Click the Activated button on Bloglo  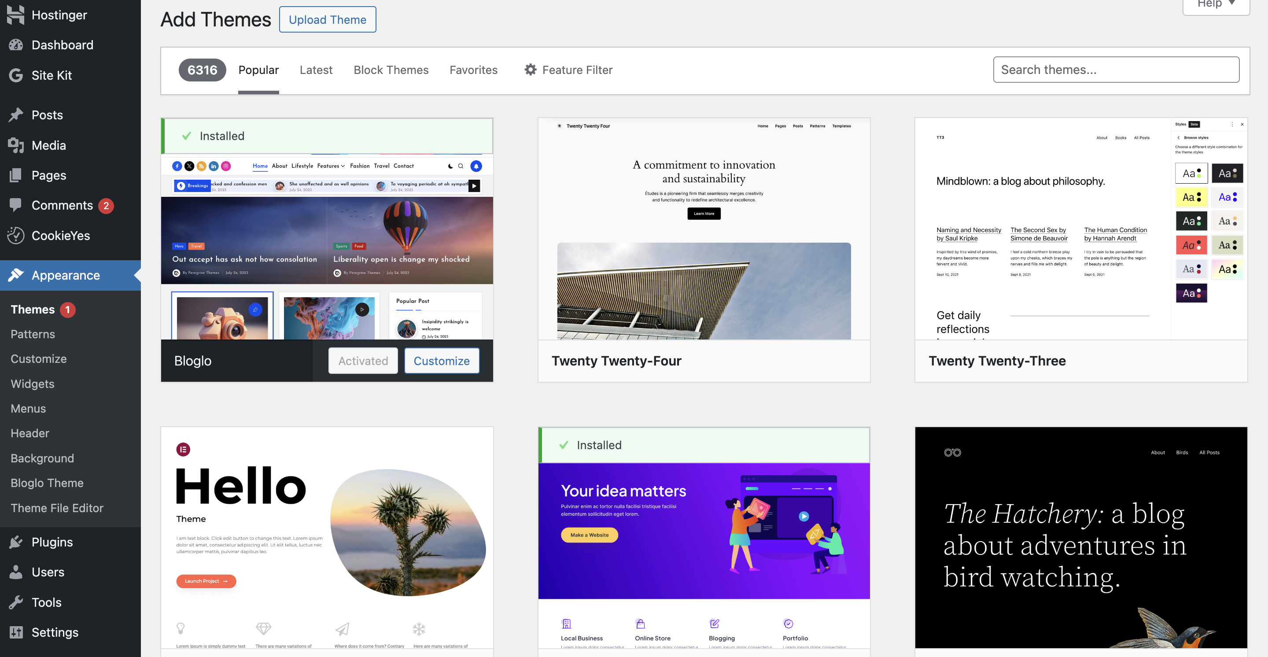coord(363,361)
